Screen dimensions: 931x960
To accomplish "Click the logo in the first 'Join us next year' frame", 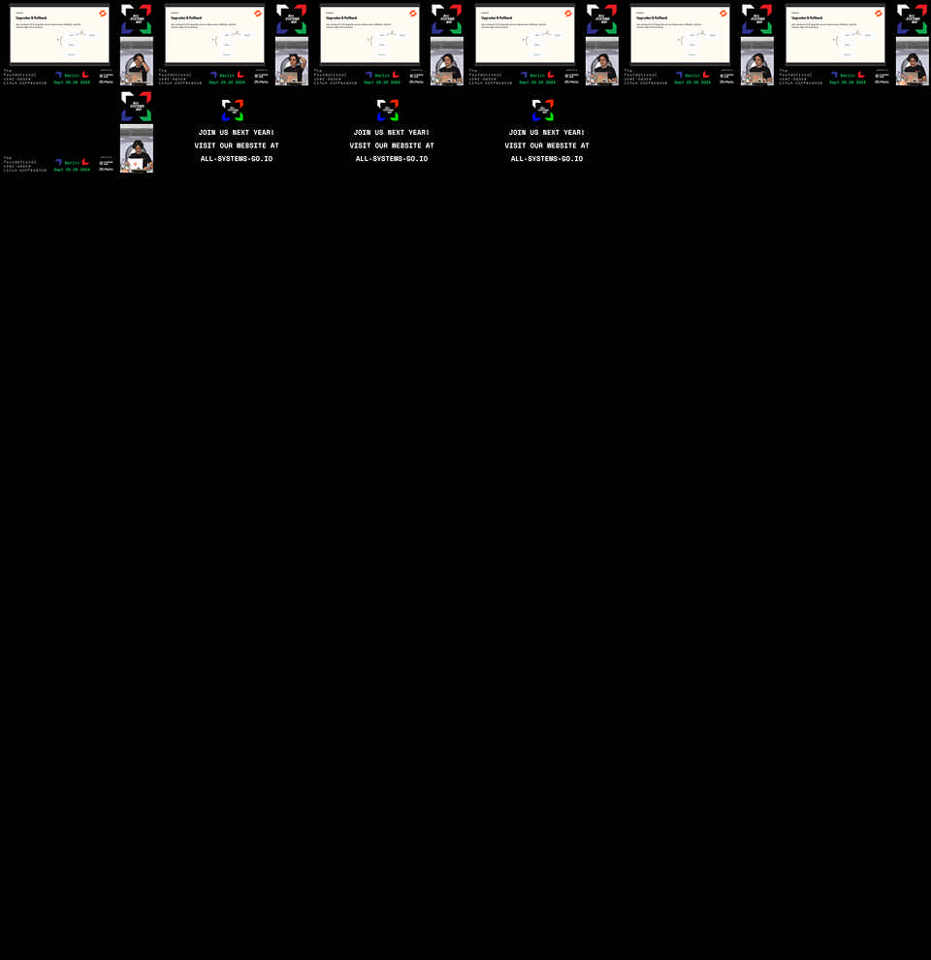I will (233, 111).
